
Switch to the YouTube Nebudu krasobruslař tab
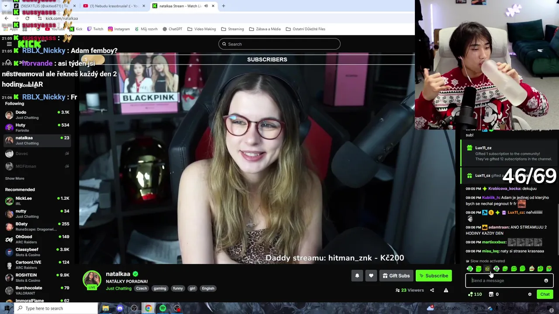114,6
